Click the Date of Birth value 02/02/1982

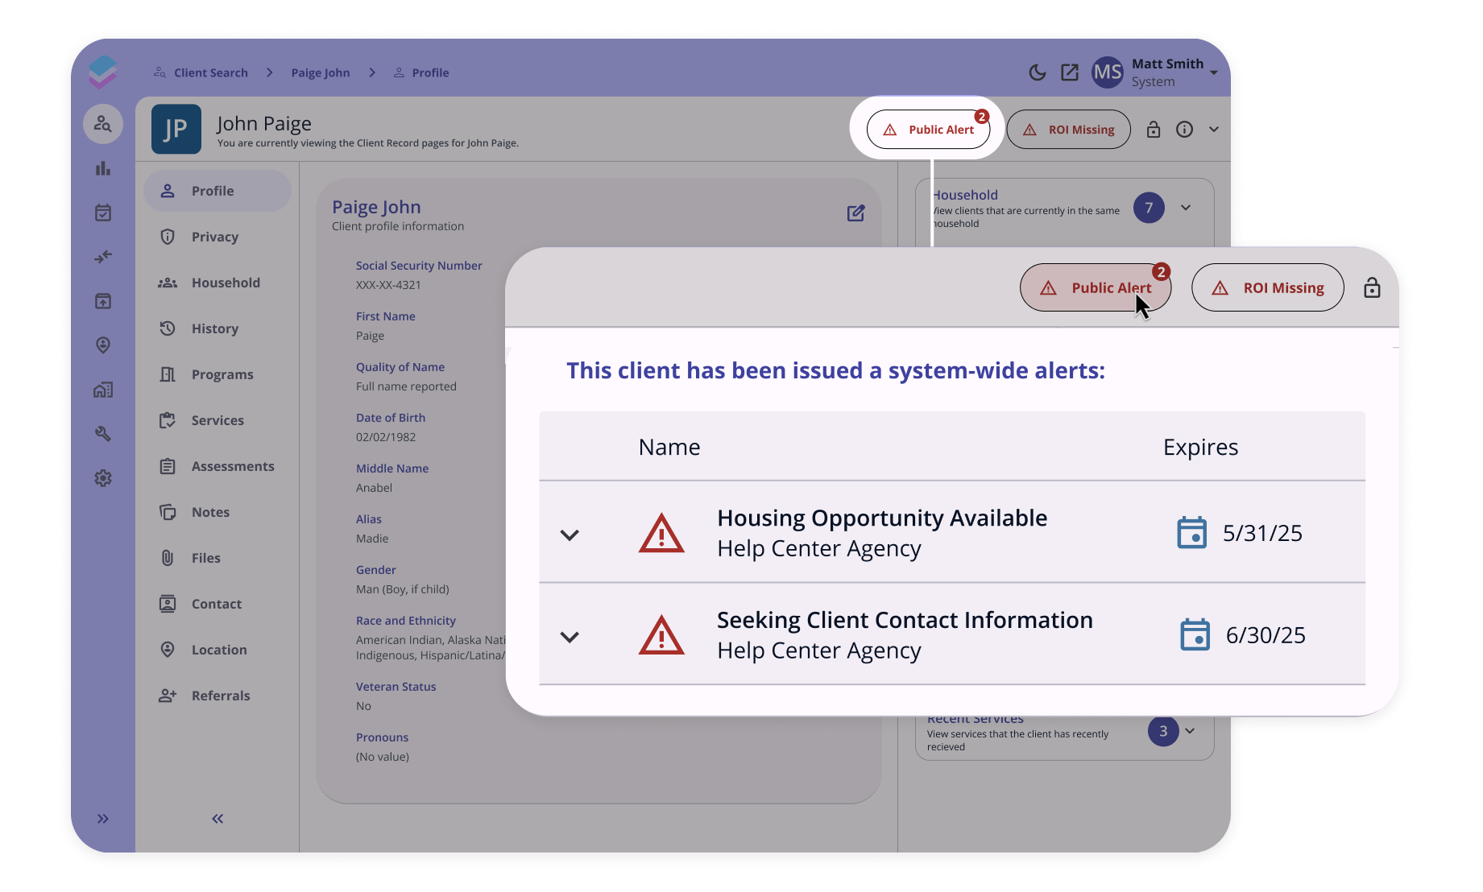386,437
